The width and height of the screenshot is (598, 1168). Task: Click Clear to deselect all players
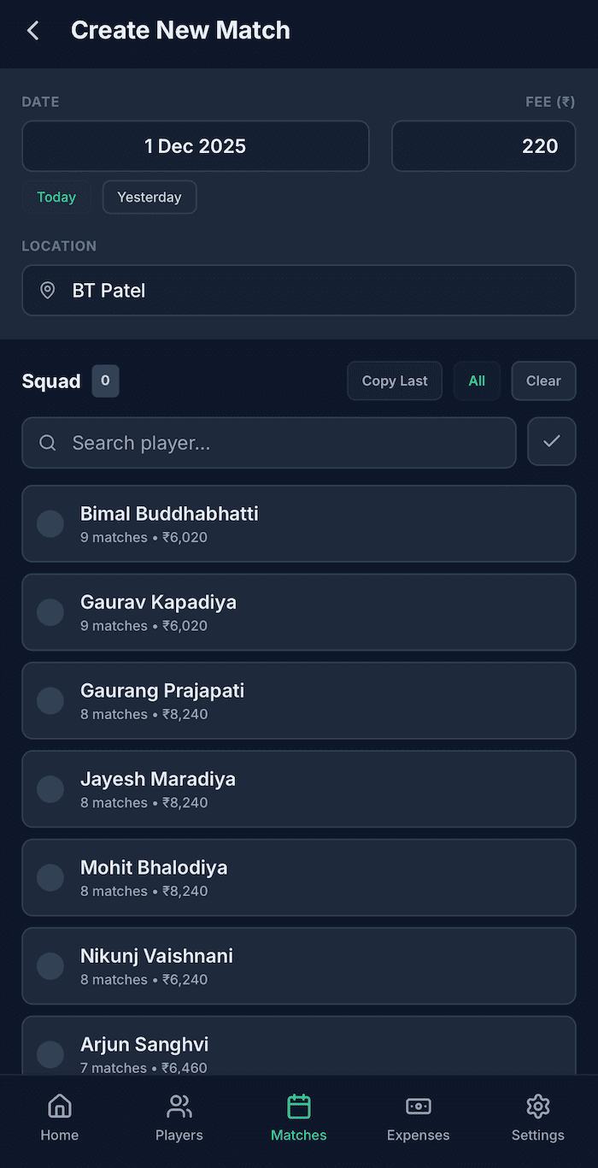(x=543, y=380)
